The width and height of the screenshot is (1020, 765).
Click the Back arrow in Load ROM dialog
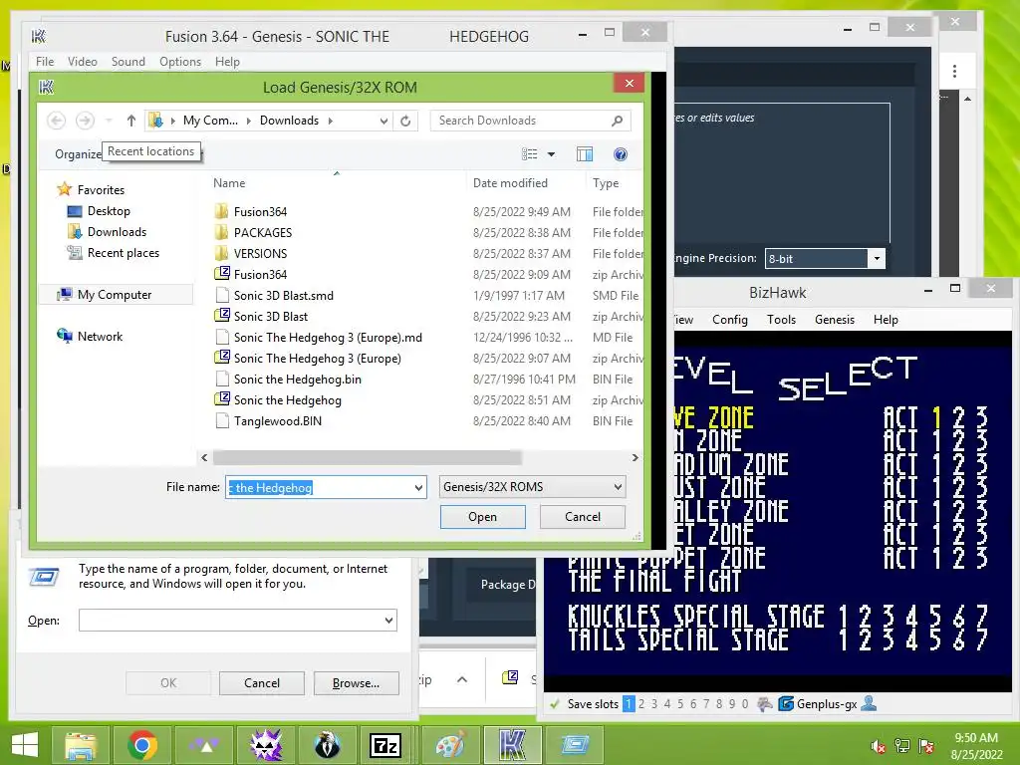pyautogui.click(x=57, y=121)
